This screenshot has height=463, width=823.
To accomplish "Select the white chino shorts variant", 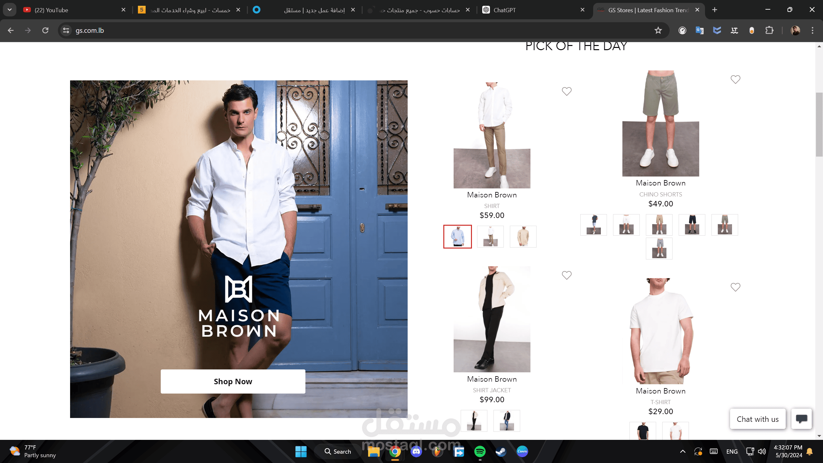I will coord(626,225).
